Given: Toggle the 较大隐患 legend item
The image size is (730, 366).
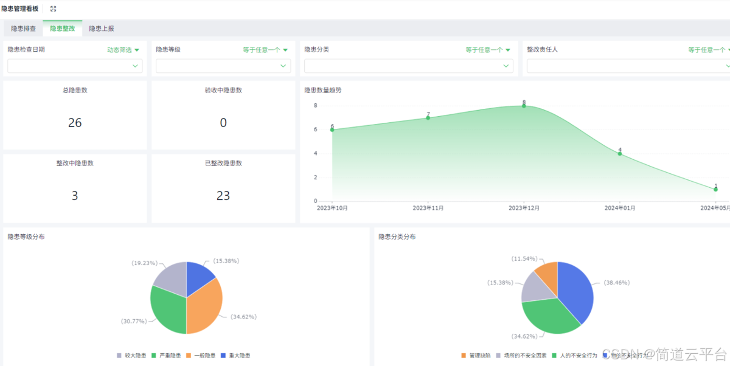Looking at the screenshot, I should tap(130, 356).
